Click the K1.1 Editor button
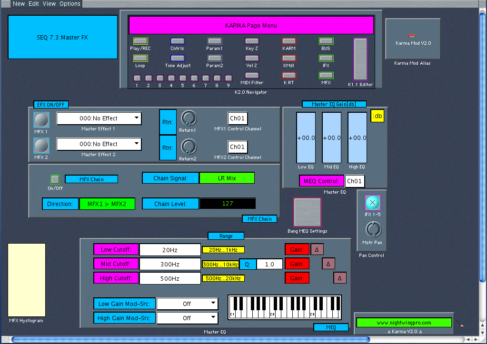The height and width of the screenshot is (344, 487). point(360,59)
